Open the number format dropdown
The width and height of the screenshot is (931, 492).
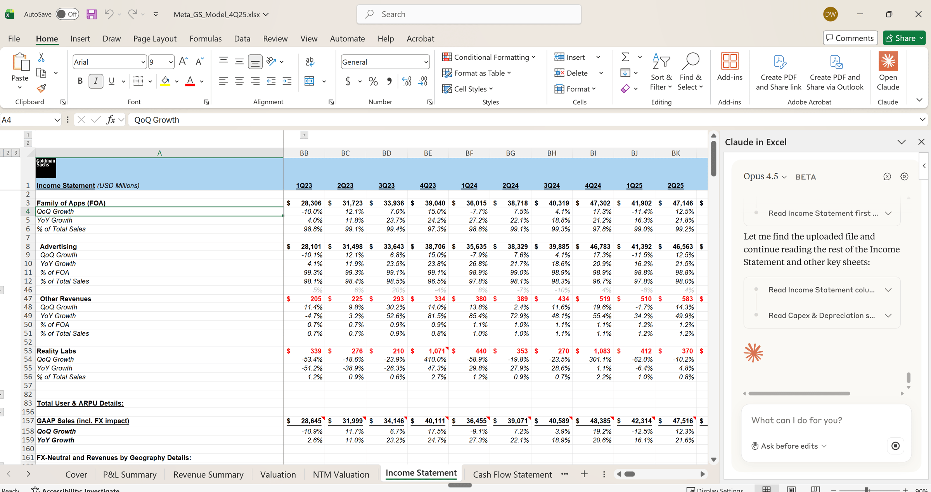(x=426, y=62)
